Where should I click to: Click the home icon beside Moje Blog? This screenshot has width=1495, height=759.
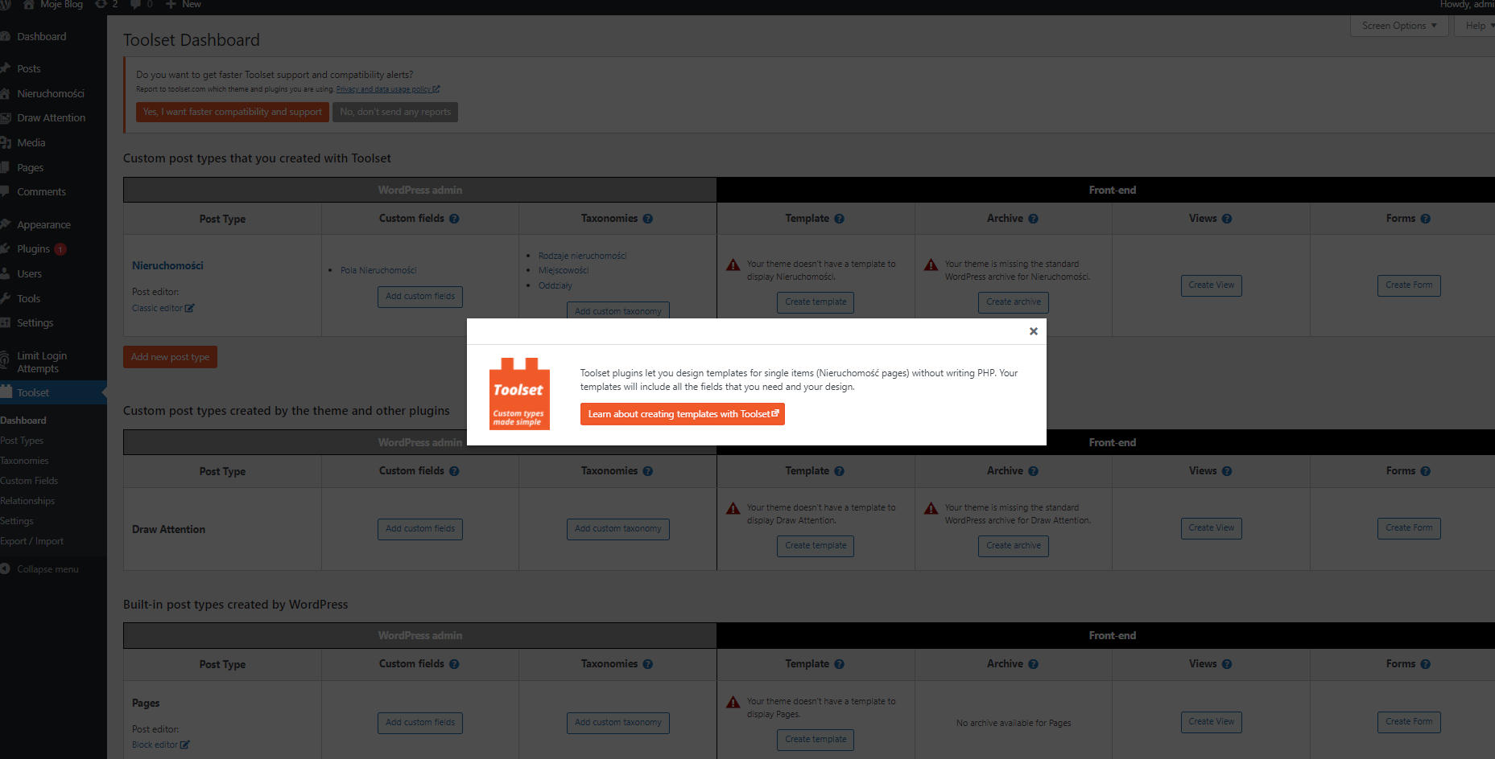pyautogui.click(x=28, y=4)
